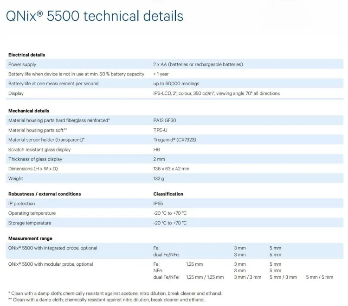The width and height of the screenshot is (348, 306).
Task: Click the double-asterisk footnote about nitro dilution
Action: click(107, 300)
